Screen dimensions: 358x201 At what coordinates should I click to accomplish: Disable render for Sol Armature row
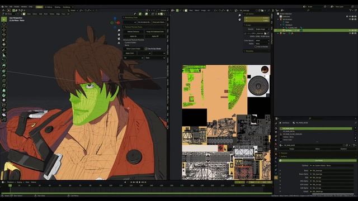356,20
